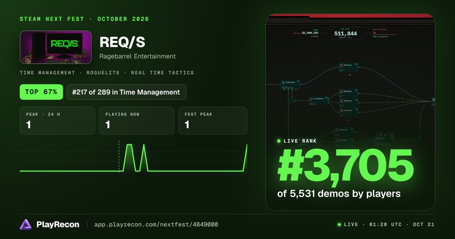Select the ROGUELITE tag
Viewport: 455px width, 239px height.
tap(103, 72)
